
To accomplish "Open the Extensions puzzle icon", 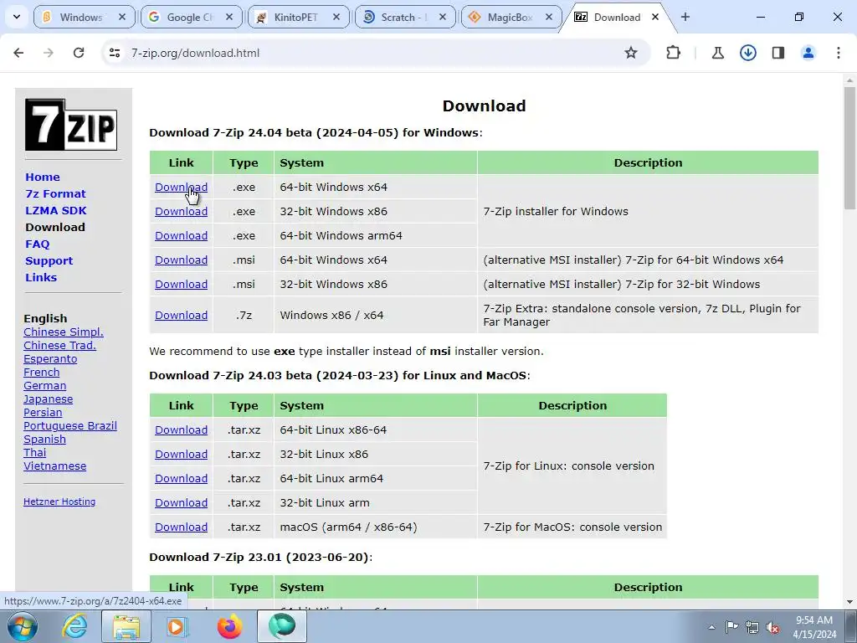I will pyautogui.click(x=674, y=53).
